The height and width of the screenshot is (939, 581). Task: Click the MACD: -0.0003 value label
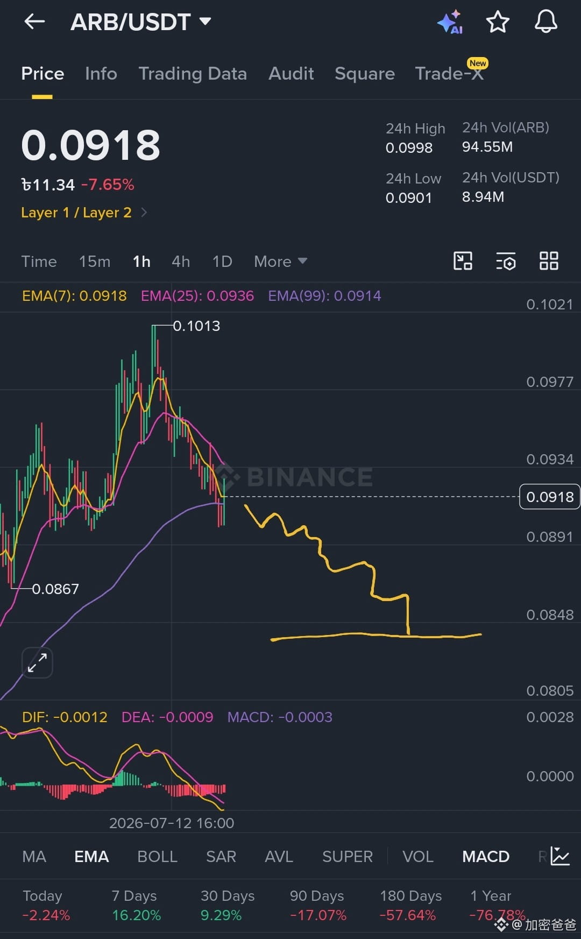click(280, 717)
